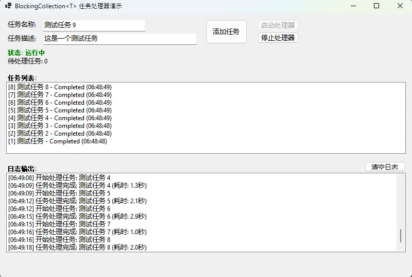Click log line 开始处理任务: 测试任务 4
Viewport: 412px width, 277px height.
click(59, 178)
